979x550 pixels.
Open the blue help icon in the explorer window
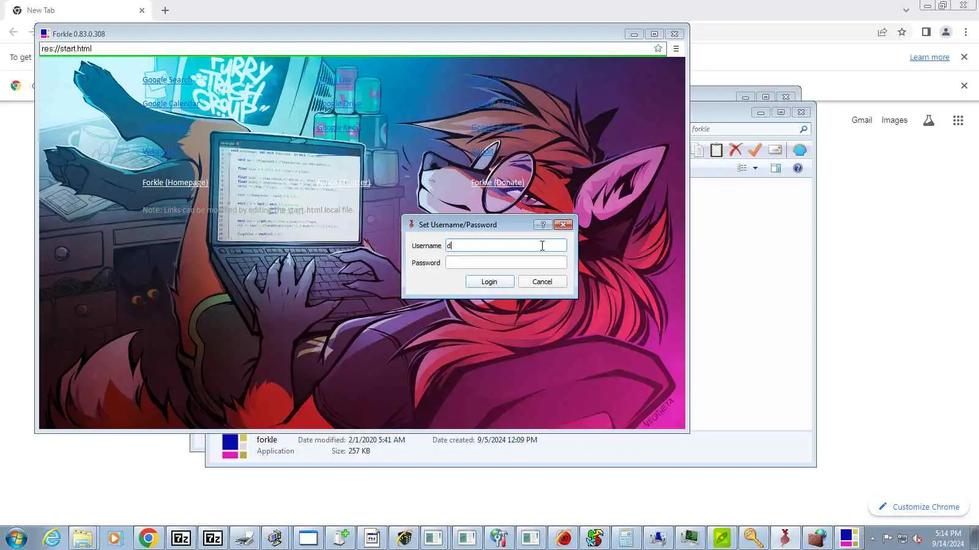coord(798,168)
